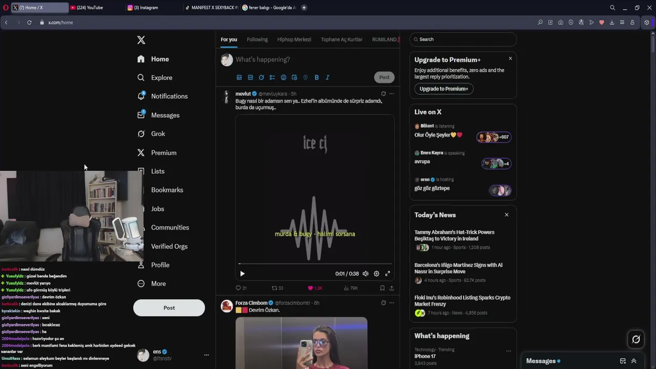
Task: Click the Grok icon on Forza Cimbom's post
Action: (383, 303)
